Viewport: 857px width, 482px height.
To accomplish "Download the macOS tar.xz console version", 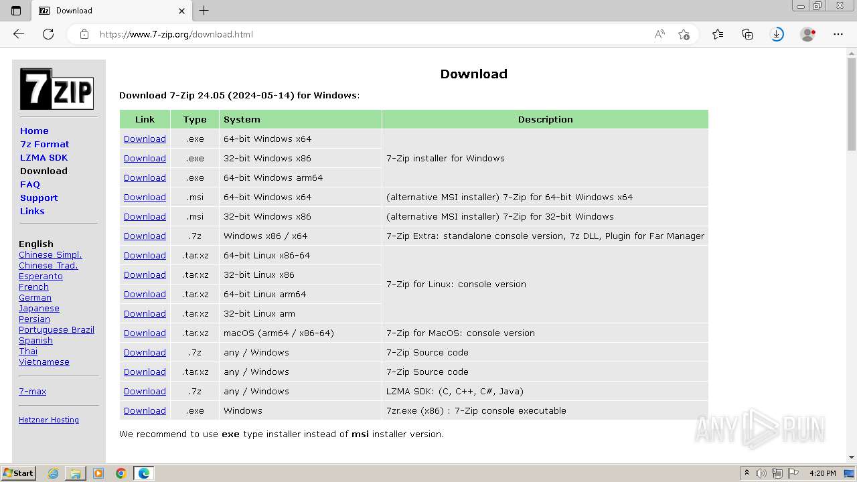I will [x=145, y=333].
